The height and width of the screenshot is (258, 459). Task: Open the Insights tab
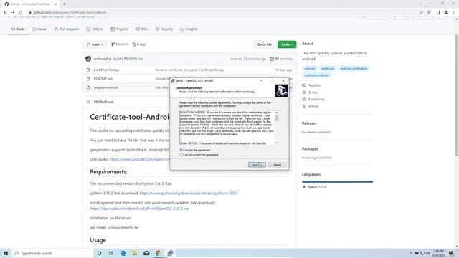point(189,29)
